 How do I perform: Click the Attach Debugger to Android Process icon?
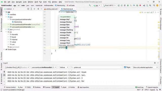pyautogui.click(x=137, y=6)
